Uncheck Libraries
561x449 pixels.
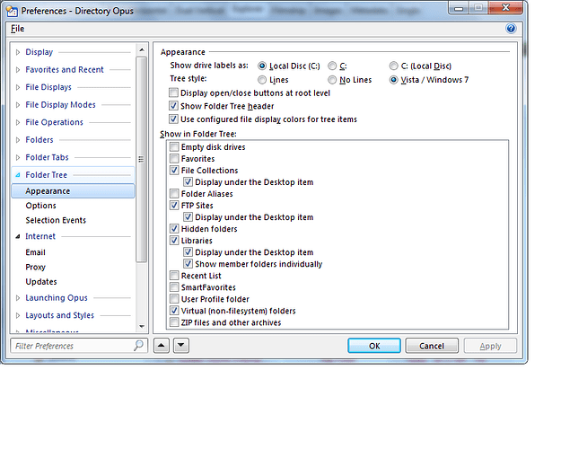pyautogui.click(x=174, y=241)
